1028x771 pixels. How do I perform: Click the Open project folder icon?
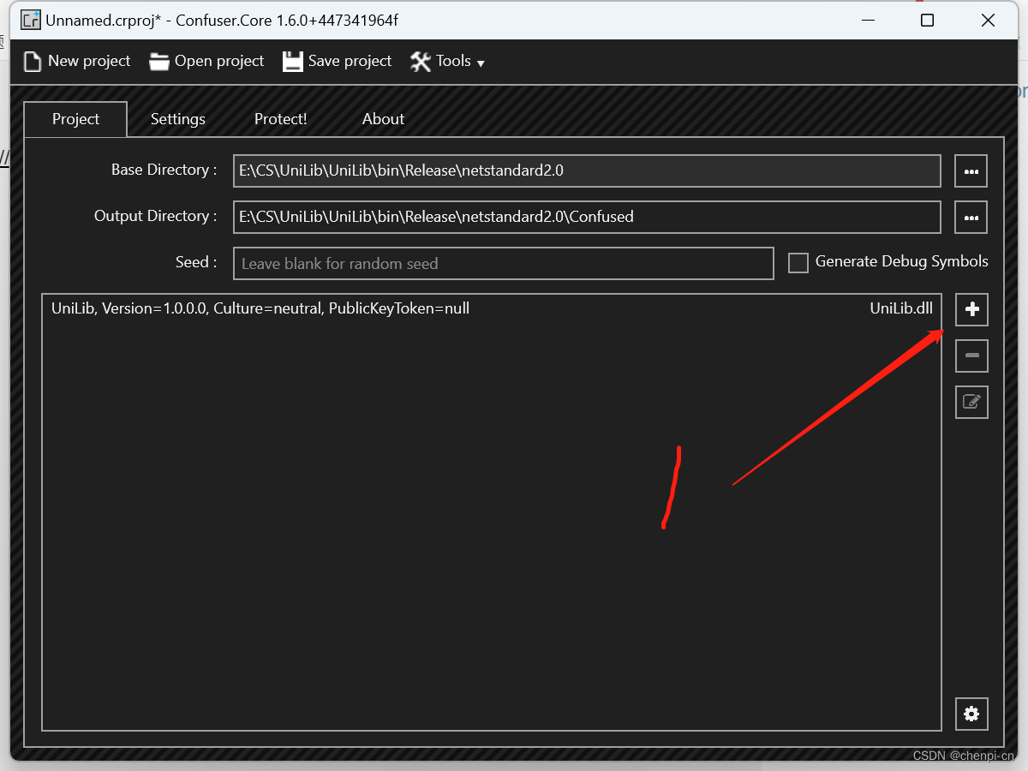point(159,61)
